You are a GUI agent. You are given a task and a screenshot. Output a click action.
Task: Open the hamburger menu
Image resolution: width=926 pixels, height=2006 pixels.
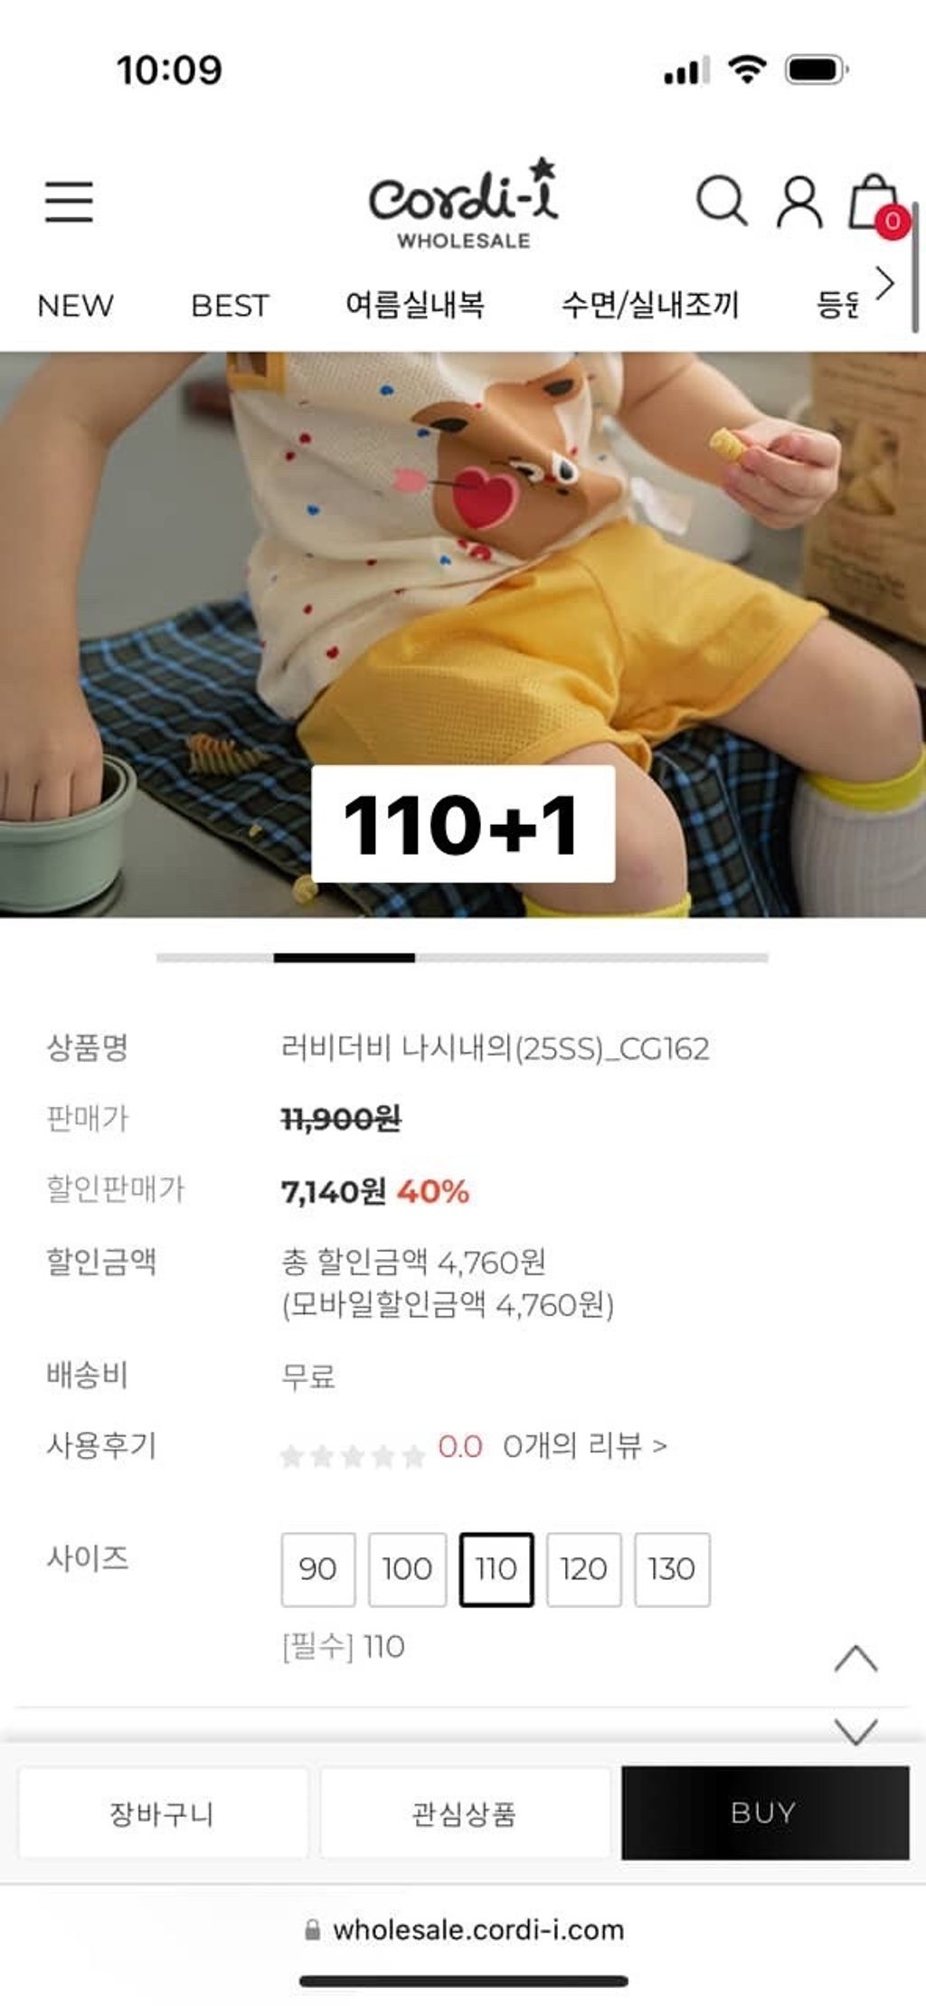coord(70,201)
